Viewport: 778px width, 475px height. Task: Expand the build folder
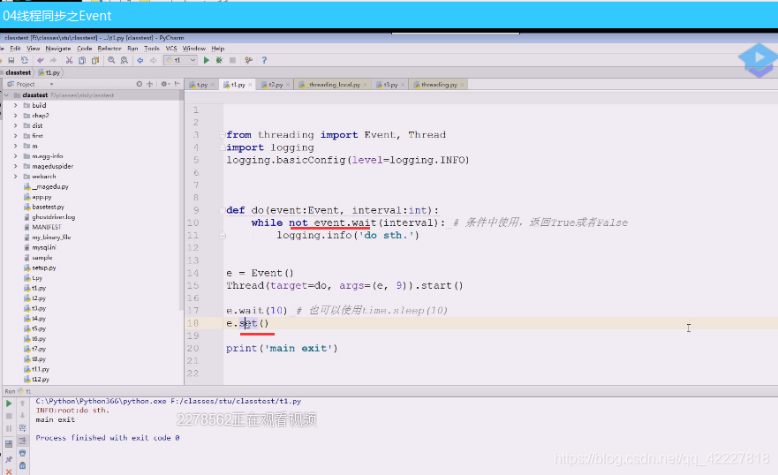pos(15,105)
